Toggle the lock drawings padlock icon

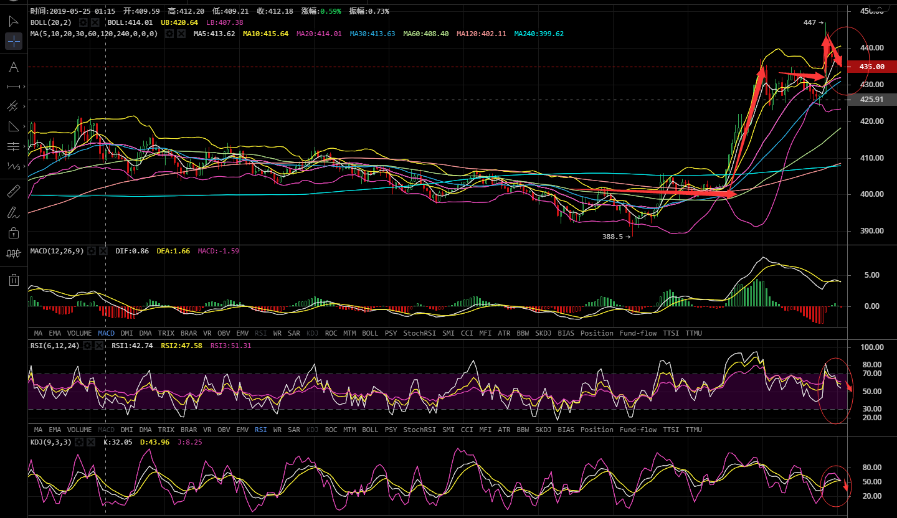[14, 233]
